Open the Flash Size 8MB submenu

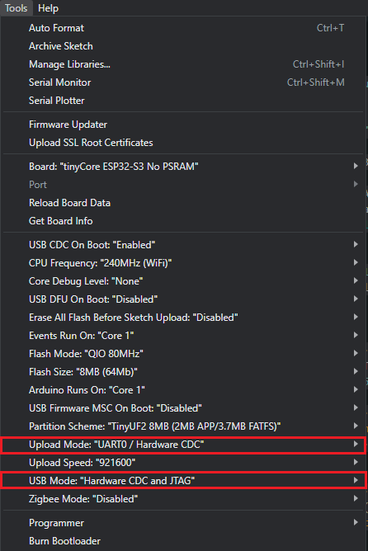click(183, 372)
